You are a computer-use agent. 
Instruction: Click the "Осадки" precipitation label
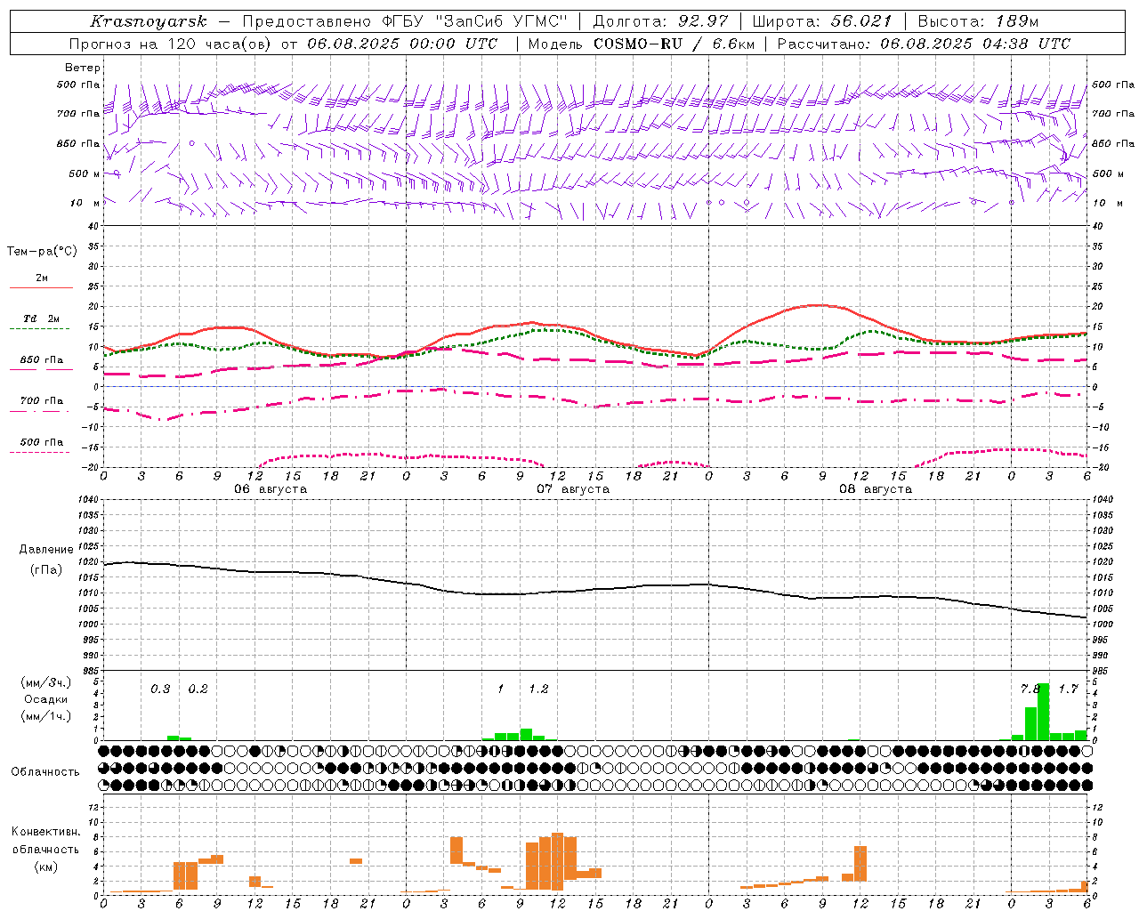click(45, 699)
